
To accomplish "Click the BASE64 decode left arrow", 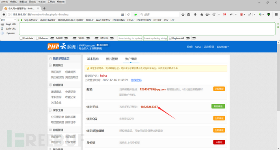I will coord(97,38).
